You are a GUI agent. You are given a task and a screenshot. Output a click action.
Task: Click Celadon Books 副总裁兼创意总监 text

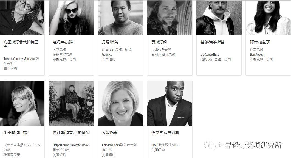pyautogui.click(x=119, y=147)
